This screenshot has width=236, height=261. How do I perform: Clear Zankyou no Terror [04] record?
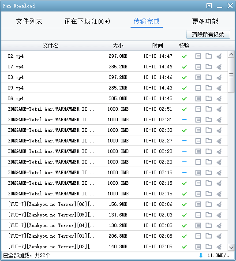[x=219, y=226]
